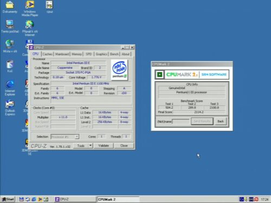Click the last quick launch icon
Screen dimensions: 271x203
[46, 199]
